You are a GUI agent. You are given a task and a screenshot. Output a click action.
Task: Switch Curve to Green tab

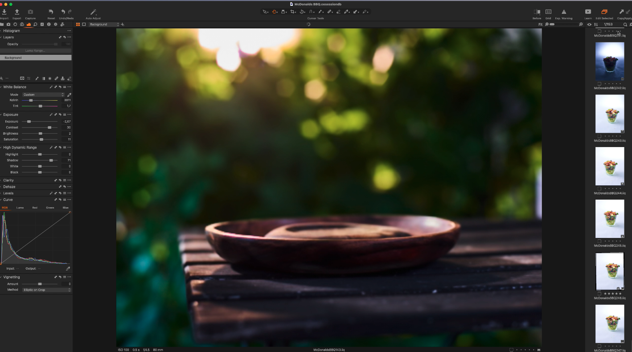point(50,208)
